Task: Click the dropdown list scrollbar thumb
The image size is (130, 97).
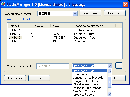Action: click(110, 82)
